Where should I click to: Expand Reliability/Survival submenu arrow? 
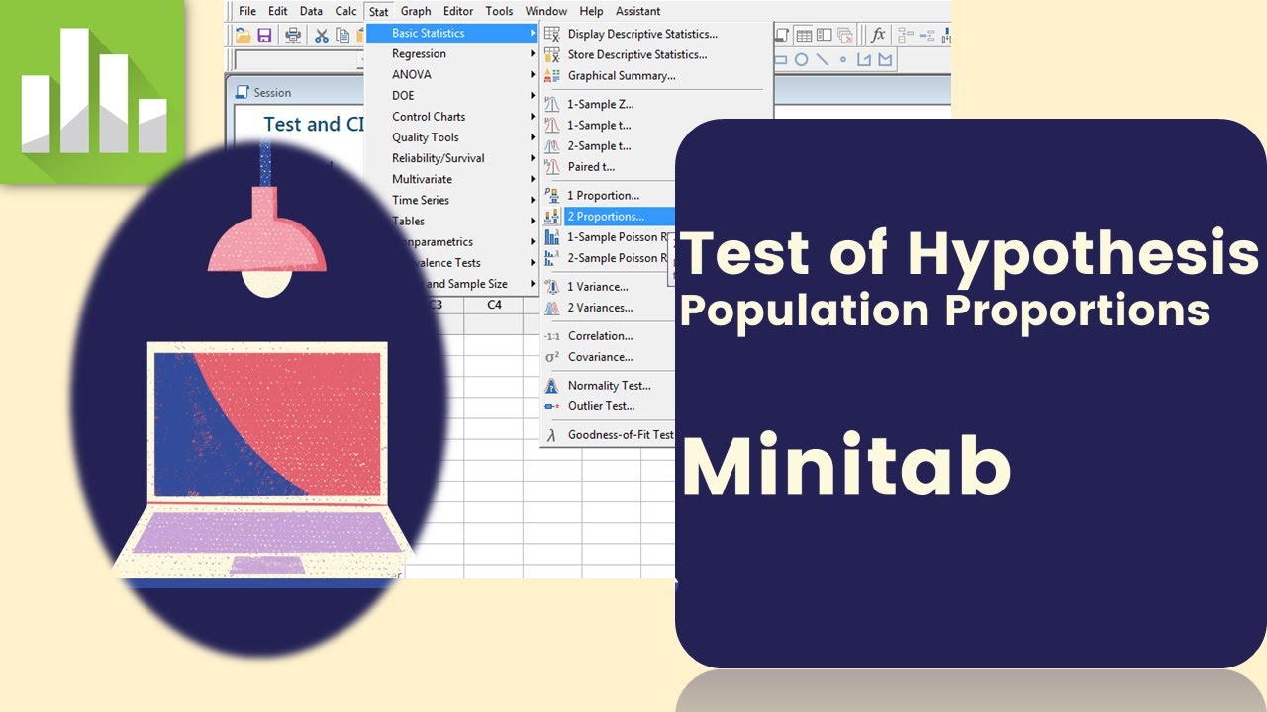pos(533,158)
